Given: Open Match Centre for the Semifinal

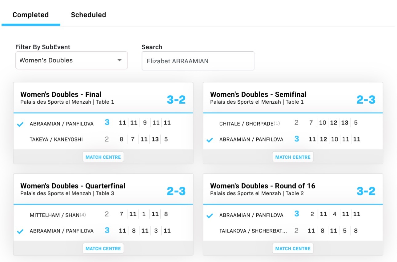Looking at the screenshot, I should (293, 157).
